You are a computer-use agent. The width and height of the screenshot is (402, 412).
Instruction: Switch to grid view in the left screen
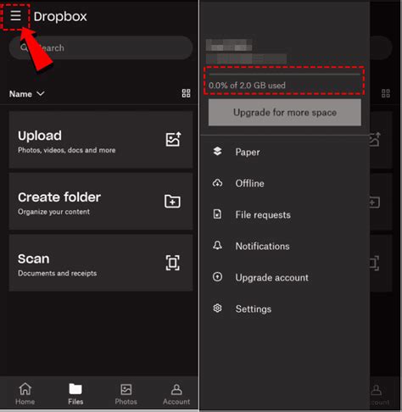click(186, 93)
